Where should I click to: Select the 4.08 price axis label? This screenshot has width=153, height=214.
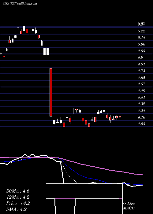tap(141, 124)
